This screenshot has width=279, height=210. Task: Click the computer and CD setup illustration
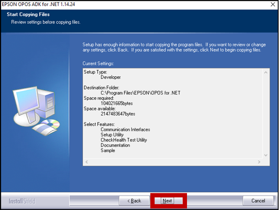36,111
